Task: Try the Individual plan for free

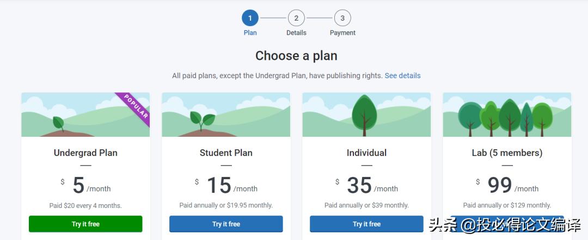Action: click(x=366, y=224)
